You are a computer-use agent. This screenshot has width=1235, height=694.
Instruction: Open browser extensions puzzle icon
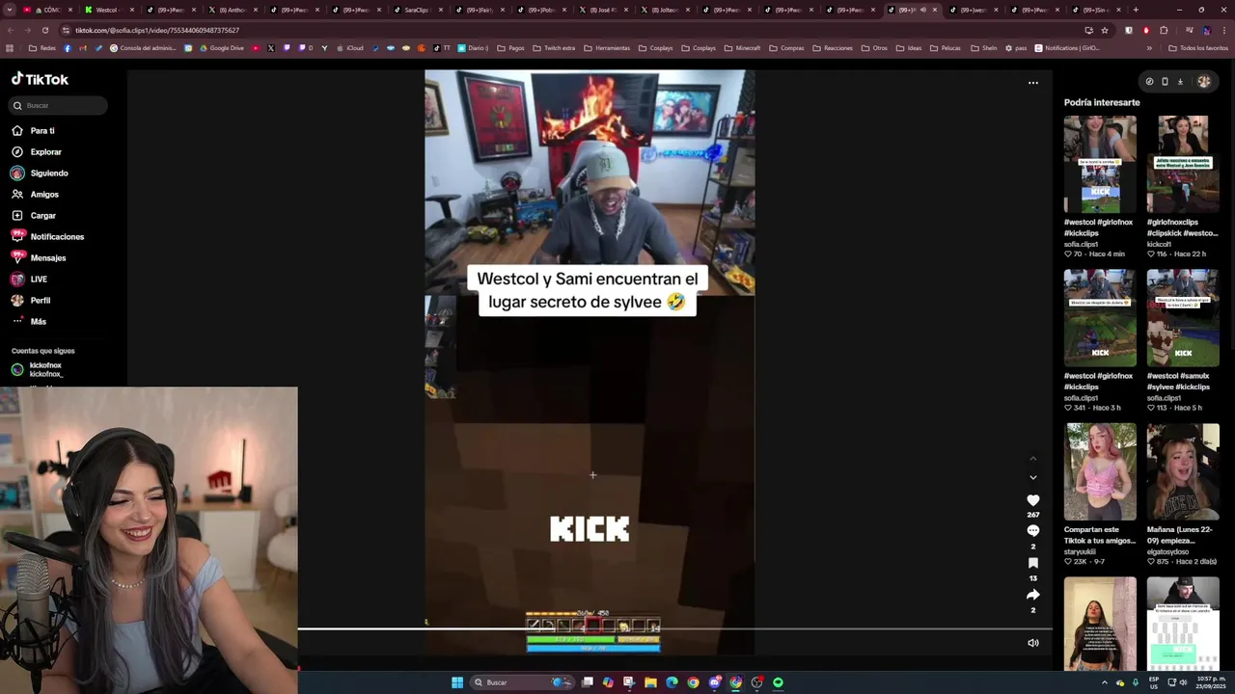click(1164, 30)
